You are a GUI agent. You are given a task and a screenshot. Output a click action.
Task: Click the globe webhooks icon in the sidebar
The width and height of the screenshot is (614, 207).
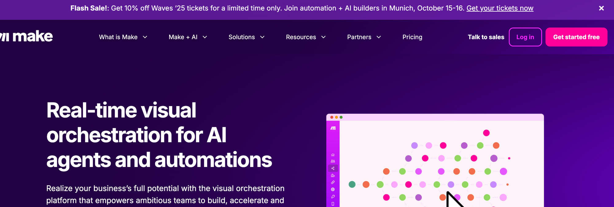(x=333, y=190)
